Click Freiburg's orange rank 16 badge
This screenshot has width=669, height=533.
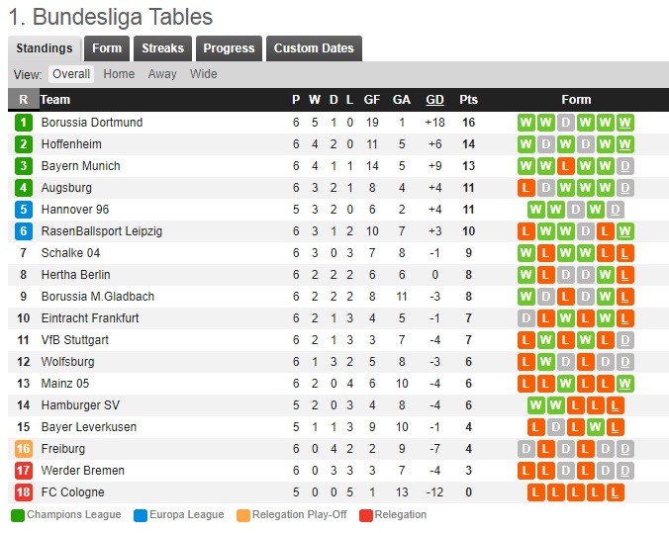(24, 449)
